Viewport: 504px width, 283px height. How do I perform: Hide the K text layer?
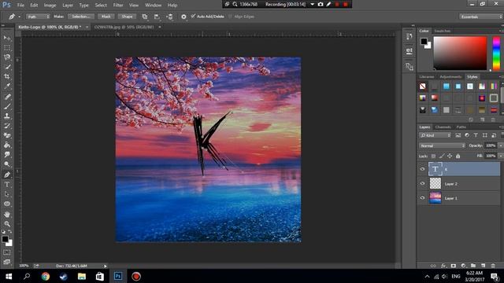(x=422, y=169)
